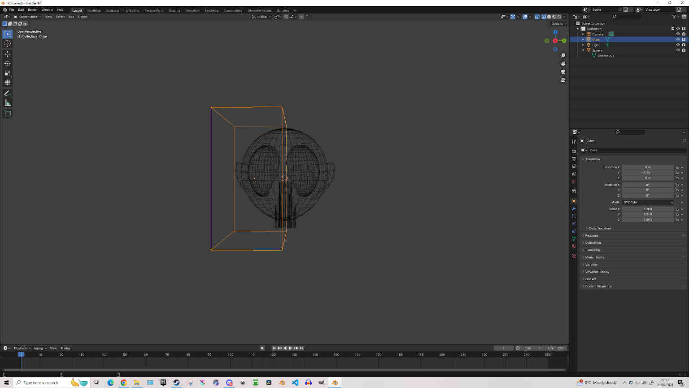Toggle camera view icon in viewport

tap(563, 72)
